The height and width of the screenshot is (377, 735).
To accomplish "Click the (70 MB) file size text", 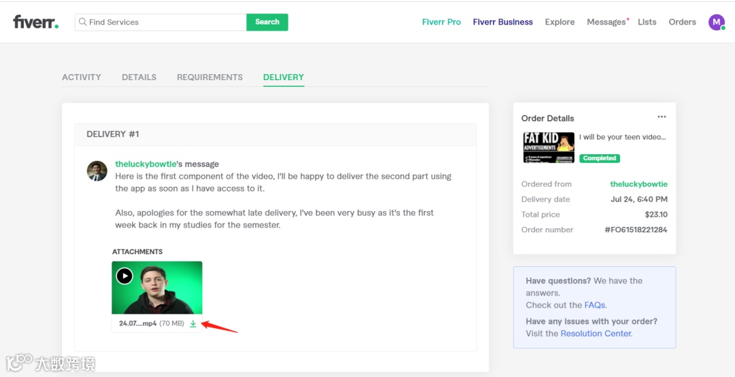I will point(171,323).
